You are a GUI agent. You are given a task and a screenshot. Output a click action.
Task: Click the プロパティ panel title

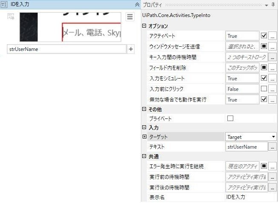152,5
